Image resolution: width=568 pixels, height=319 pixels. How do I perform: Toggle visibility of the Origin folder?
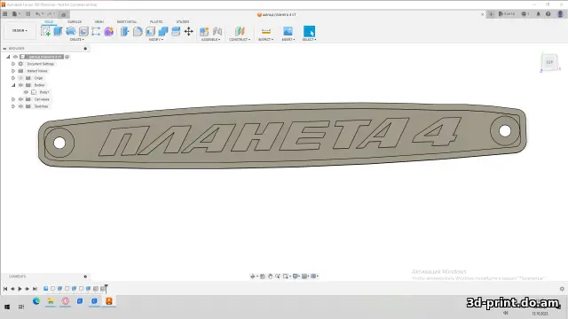coord(20,78)
